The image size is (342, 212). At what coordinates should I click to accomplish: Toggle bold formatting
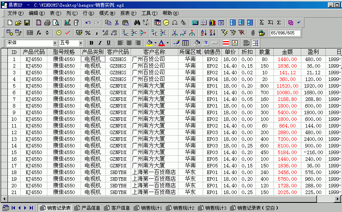coord(92,43)
